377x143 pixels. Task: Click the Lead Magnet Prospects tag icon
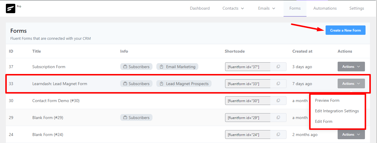click(x=162, y=84)
